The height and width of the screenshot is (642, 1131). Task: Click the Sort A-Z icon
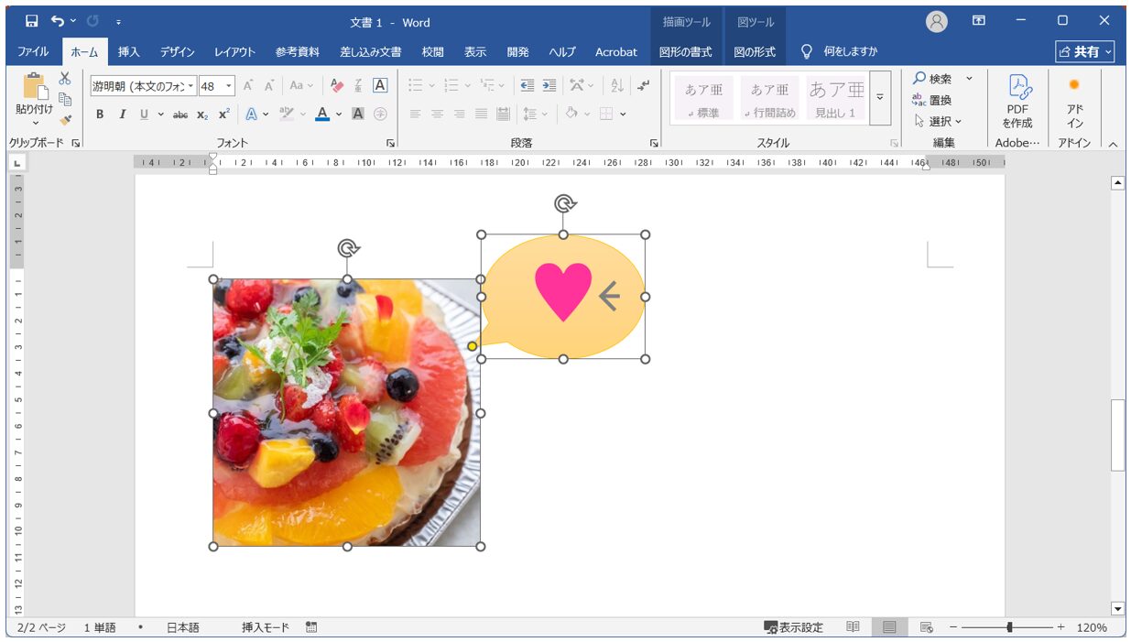(617, 86)
